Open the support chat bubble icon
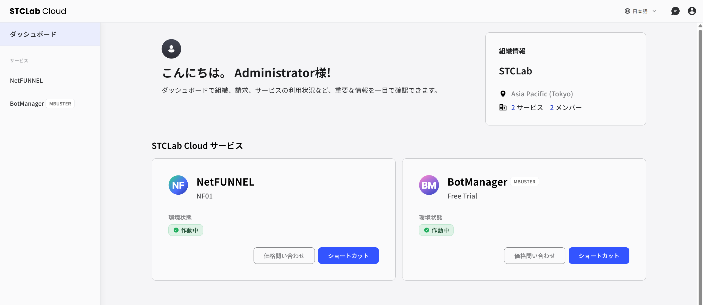 676,11
